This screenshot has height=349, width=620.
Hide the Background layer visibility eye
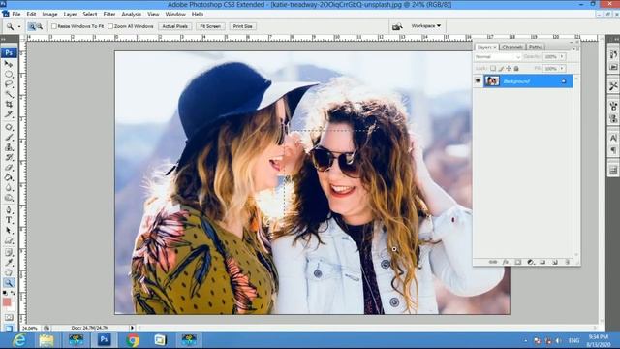click(478, 80)
